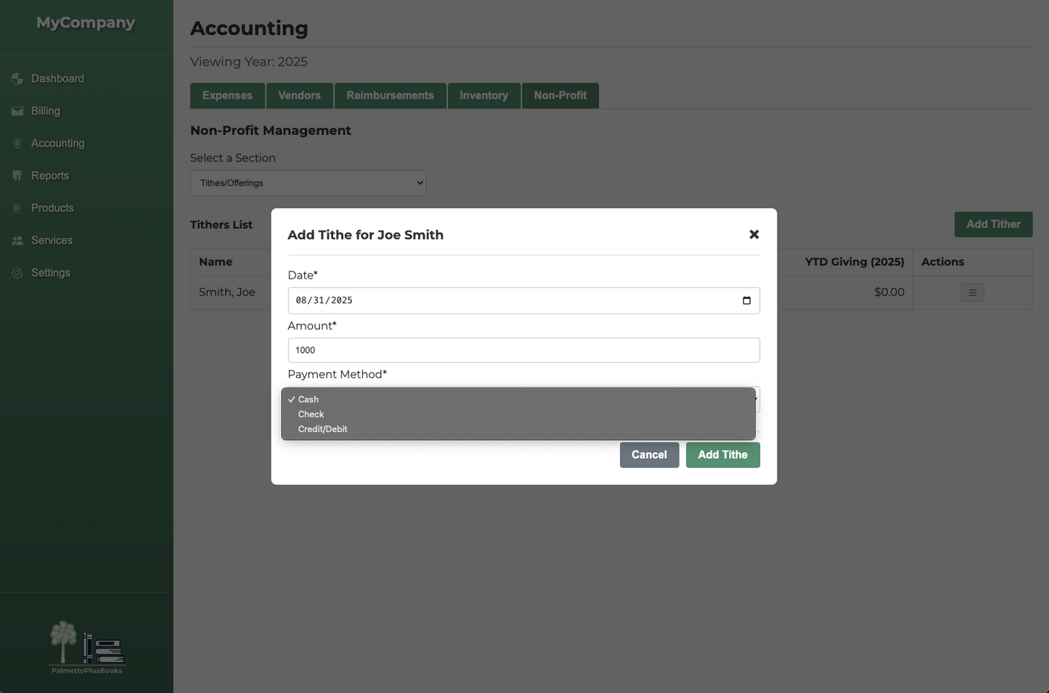Cancel the Add Tithe dialog

coord(649,455)
